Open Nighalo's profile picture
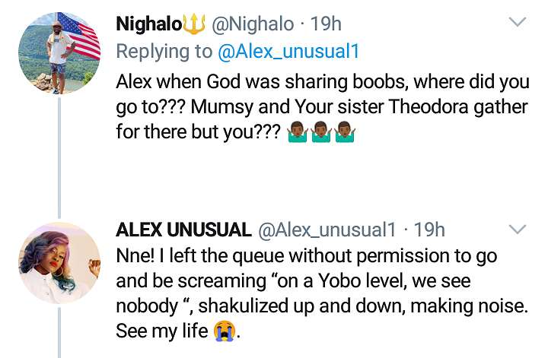The width and height of the screenshot is (548, 358). point(59,53)
